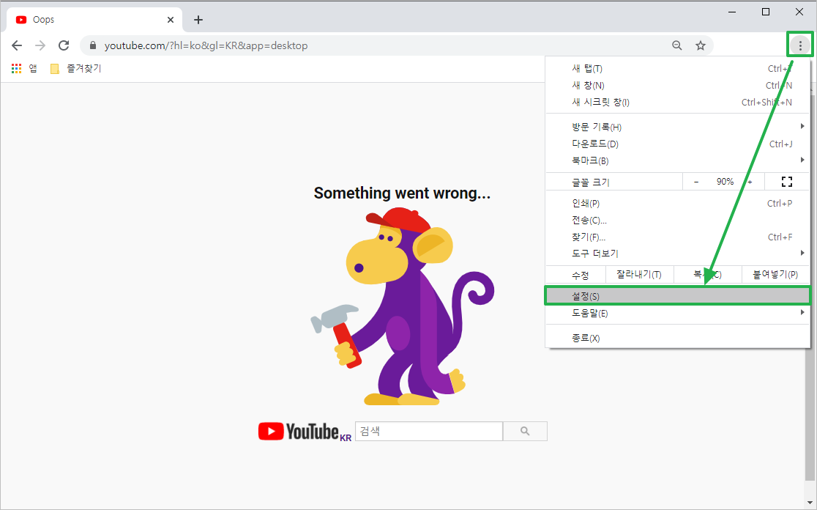The image size is (817, 510).
Task: Click the back navigation arrow
Action: [x=17, y=45]
